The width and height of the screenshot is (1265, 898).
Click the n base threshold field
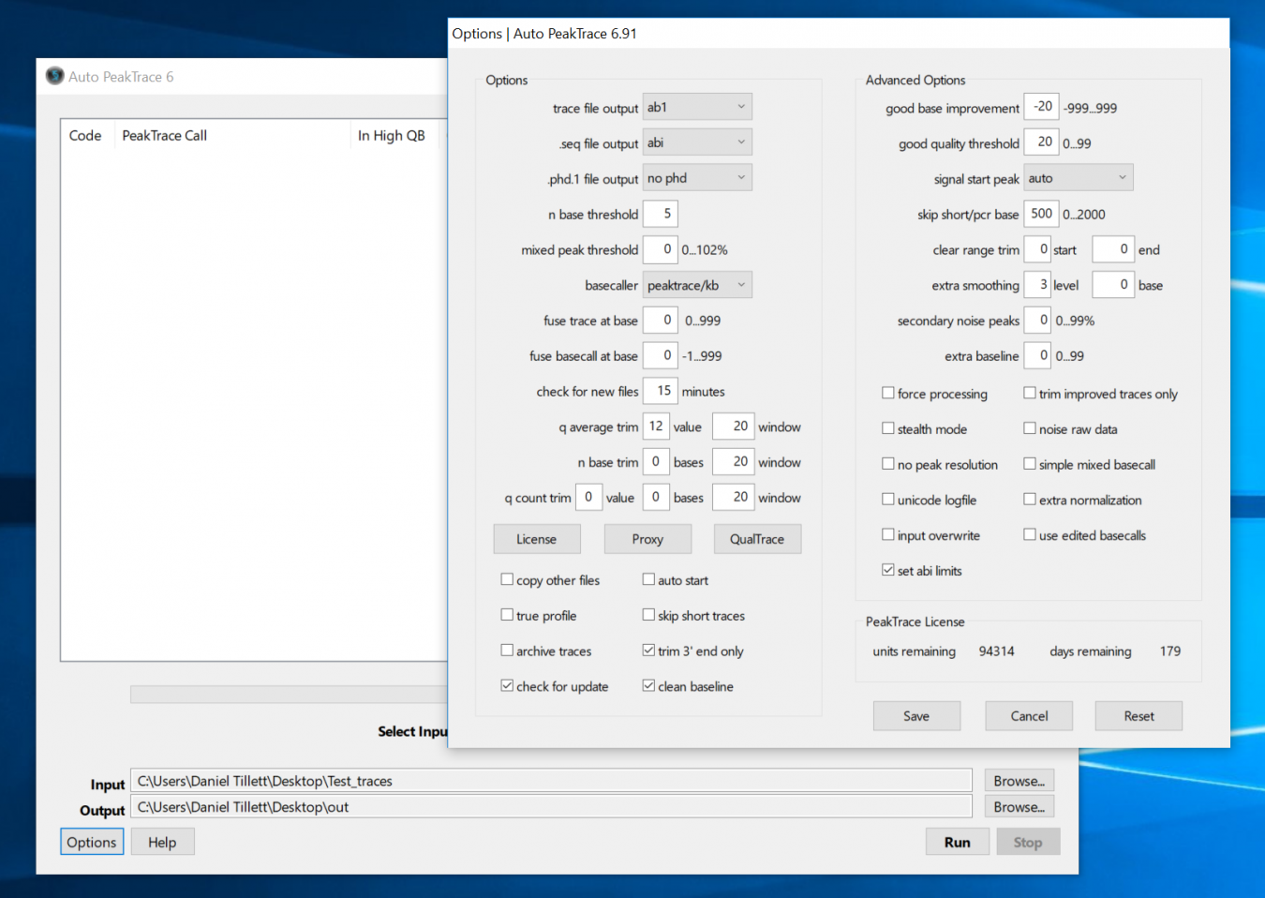coord(660,214)
